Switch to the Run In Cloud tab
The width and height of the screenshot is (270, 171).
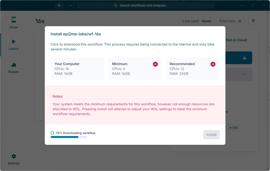tap(236, 40)
